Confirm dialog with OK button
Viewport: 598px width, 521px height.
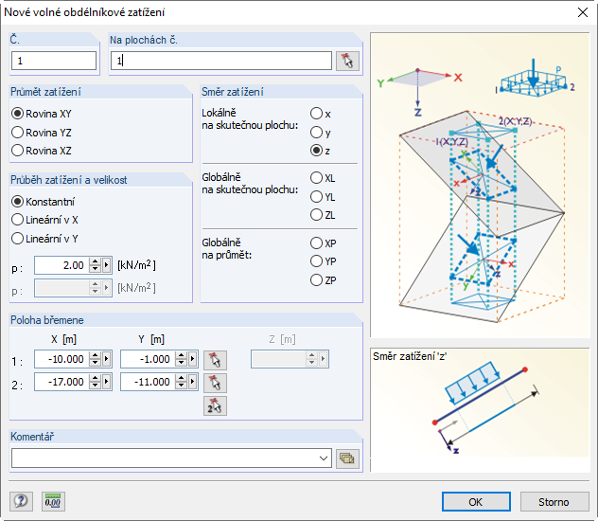[x=476, y=501]
